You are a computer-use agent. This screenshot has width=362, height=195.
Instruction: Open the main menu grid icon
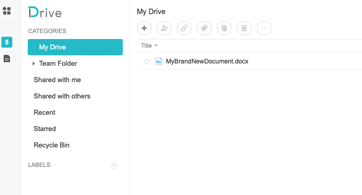tap(7, 10)
